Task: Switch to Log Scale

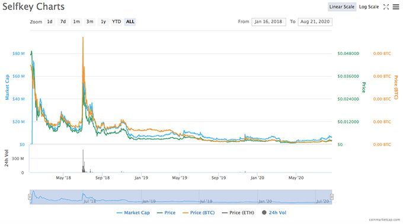Action: click(369, 7)
